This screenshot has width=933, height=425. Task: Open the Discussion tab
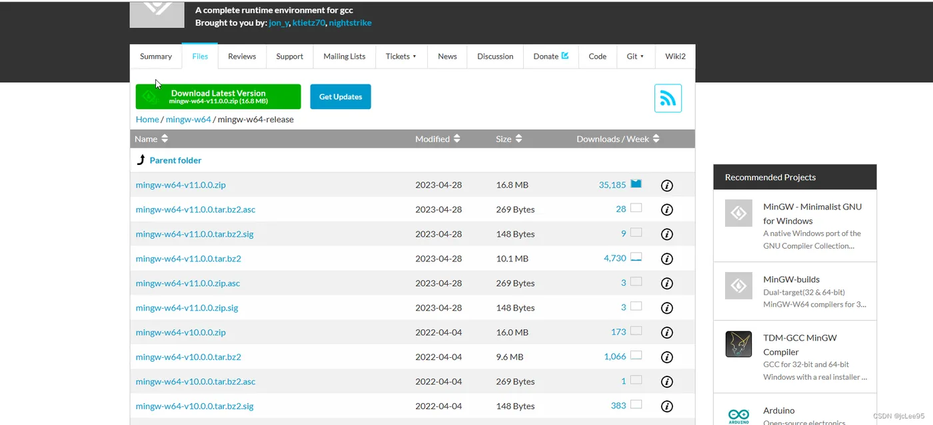point(495,57)
